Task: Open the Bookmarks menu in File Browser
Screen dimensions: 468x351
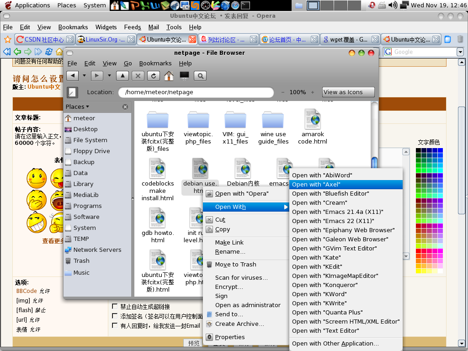Action: (x=155, y=63)
